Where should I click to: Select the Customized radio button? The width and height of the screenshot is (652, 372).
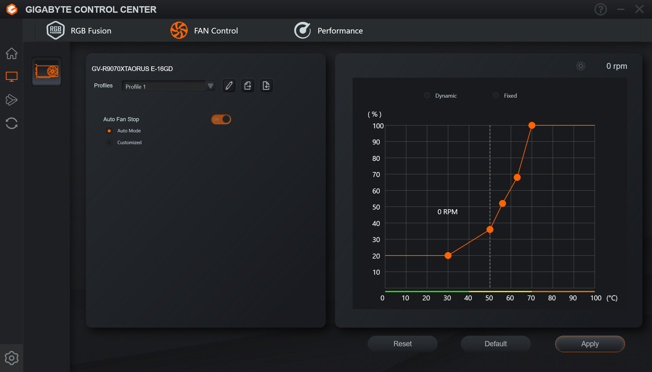pos(109,143)
